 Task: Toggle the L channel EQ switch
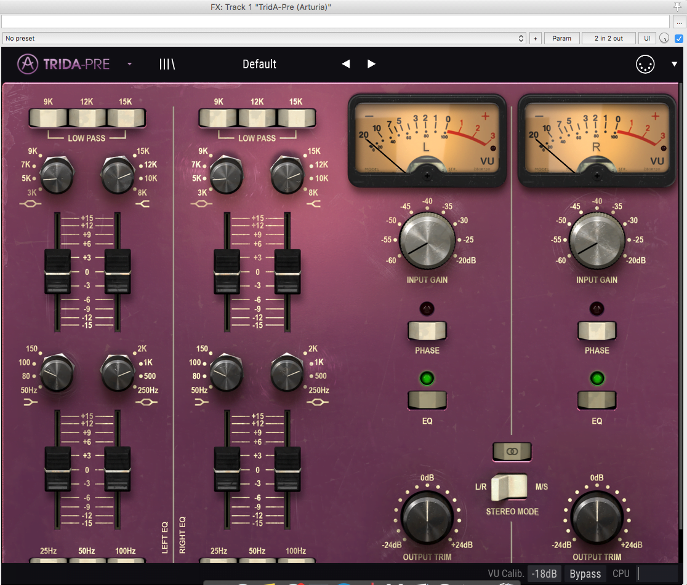pyautogui.click(x=427, y=400)
